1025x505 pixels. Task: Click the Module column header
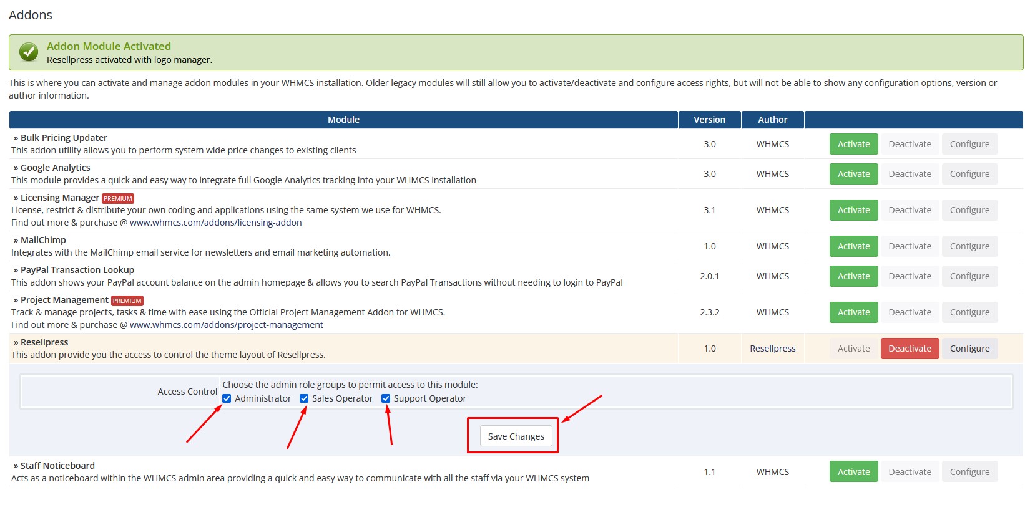tap(343, 120)
